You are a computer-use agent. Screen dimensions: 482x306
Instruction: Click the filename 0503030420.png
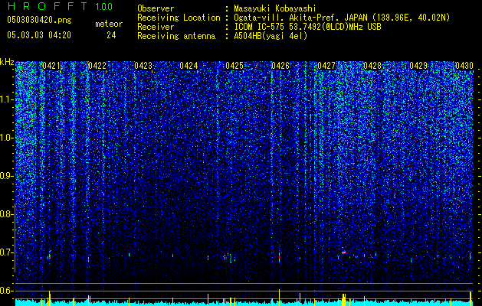39,20
